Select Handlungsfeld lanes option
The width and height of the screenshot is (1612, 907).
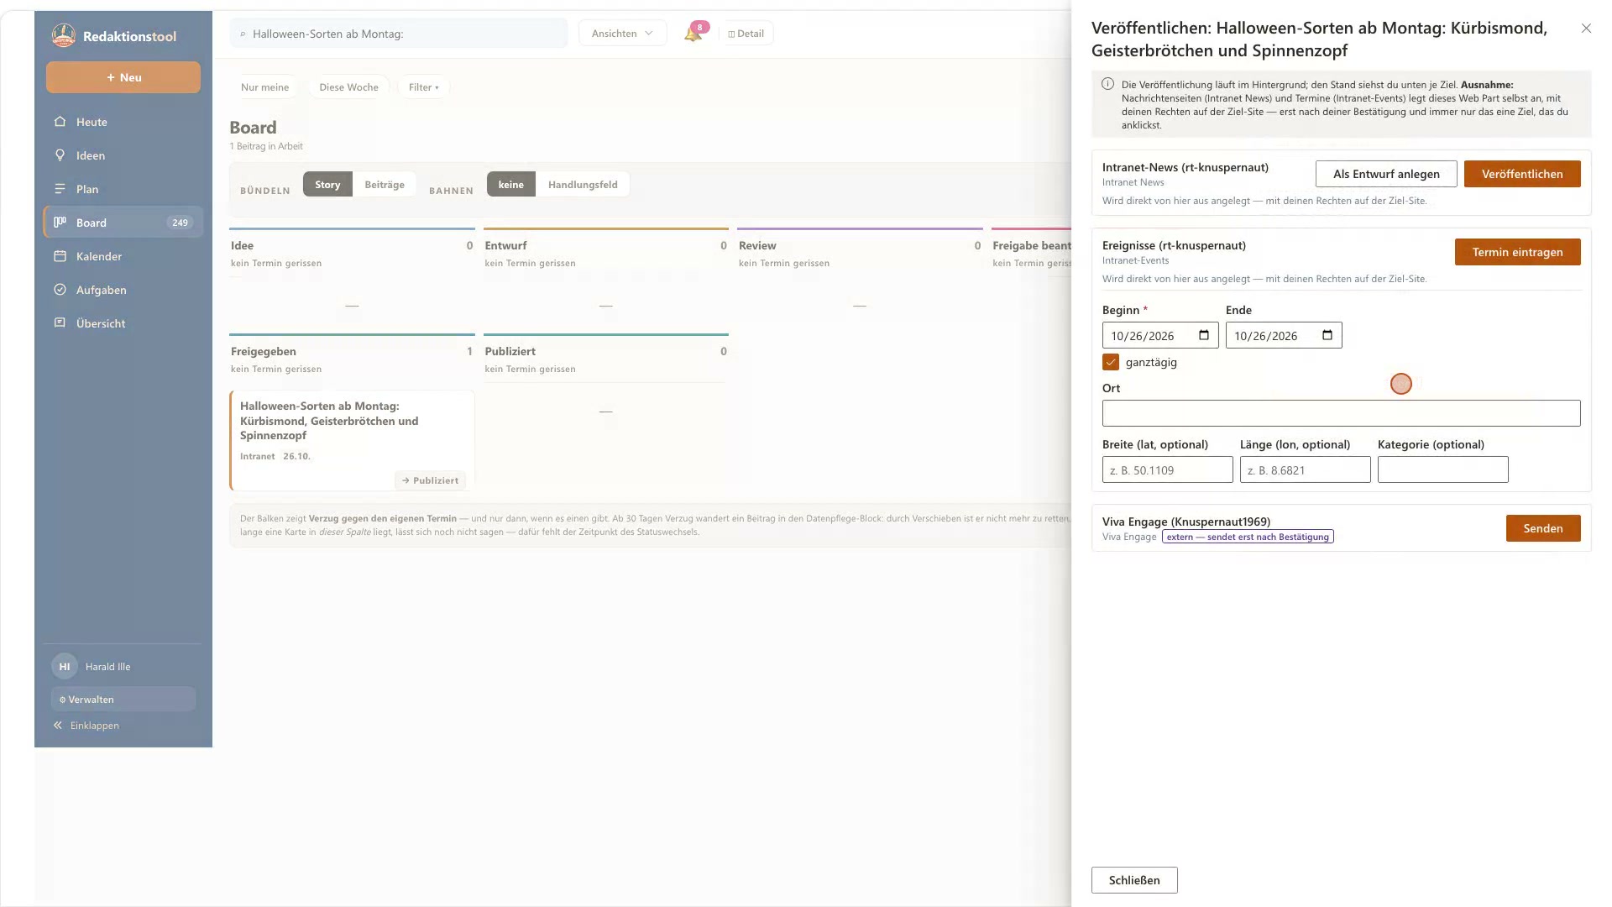coord(583,185)
